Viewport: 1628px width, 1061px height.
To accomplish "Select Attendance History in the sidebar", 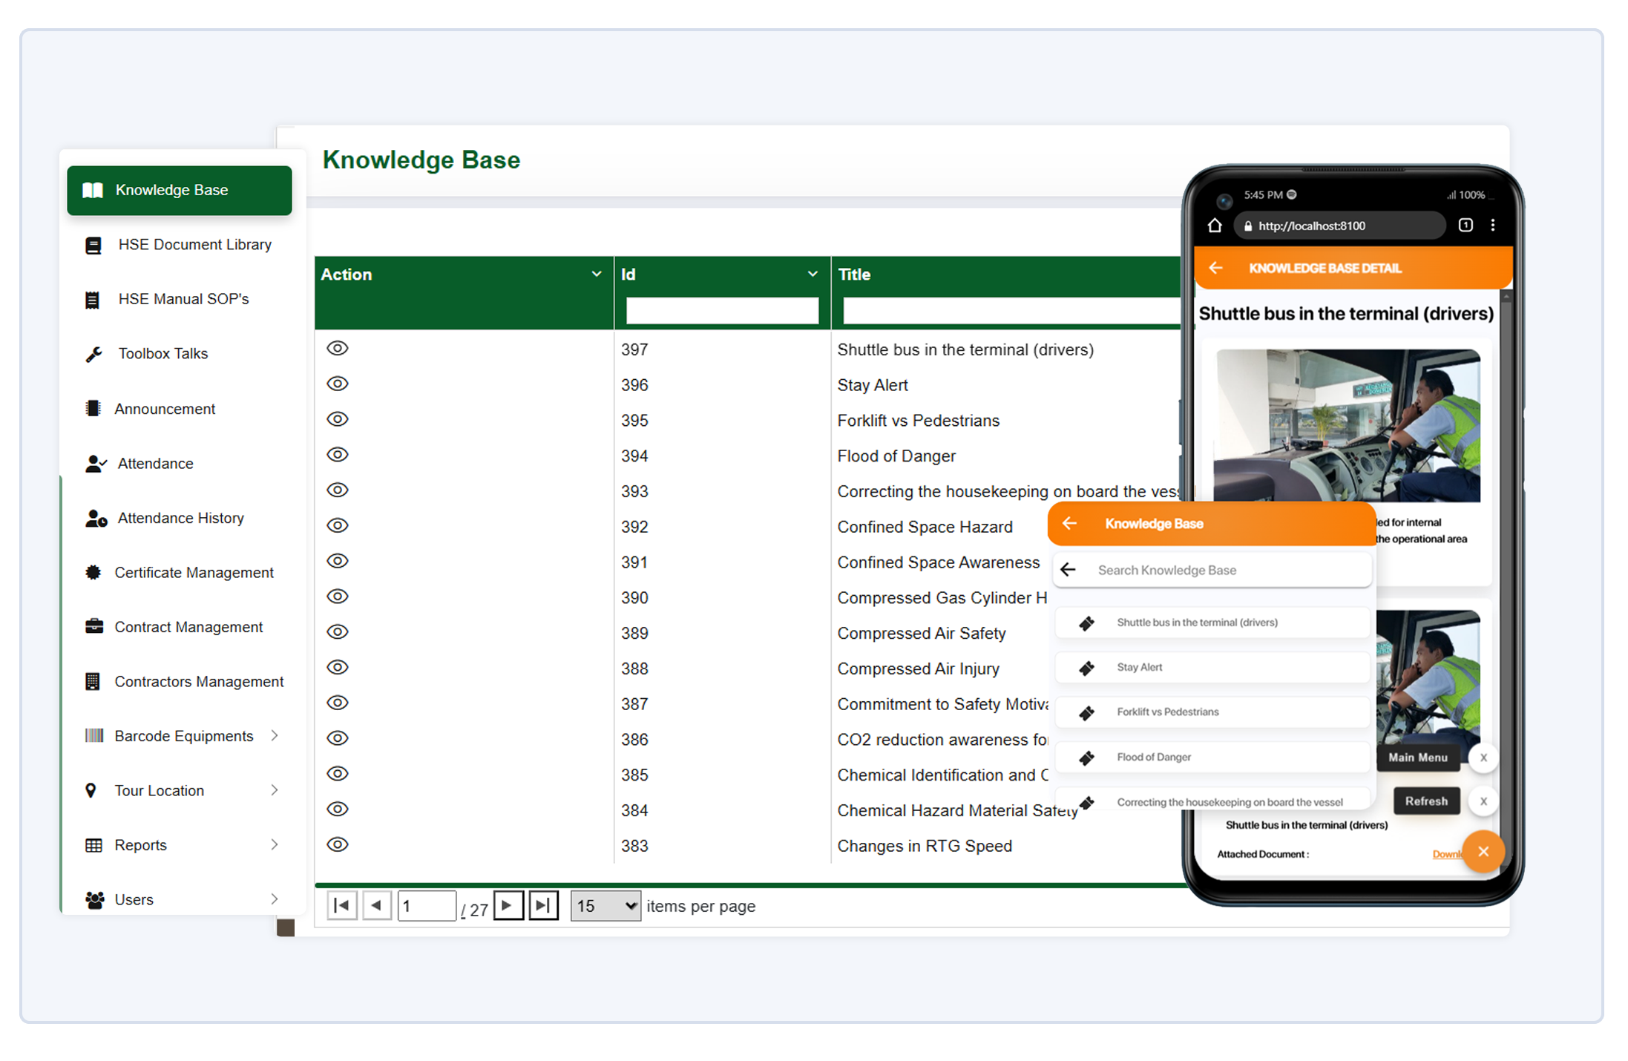I will pos(180,518).
